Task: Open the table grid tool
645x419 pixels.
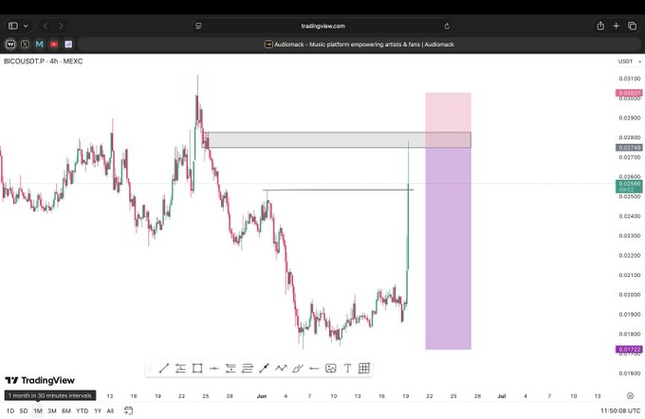Action: (x=364, y=369)
